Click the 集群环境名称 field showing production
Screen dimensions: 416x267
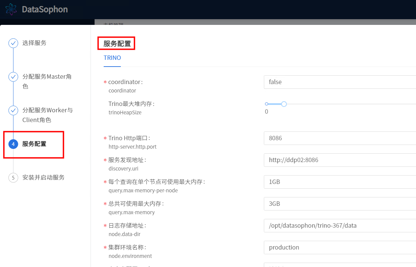pyautogui.click(x=340, y=247)
